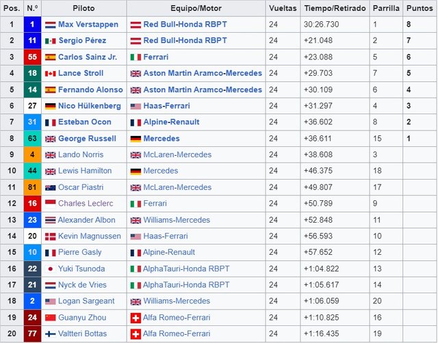The image size is (438, 343).
Task: Click the US flag beside Logan Sargeant
Action: 50,301
